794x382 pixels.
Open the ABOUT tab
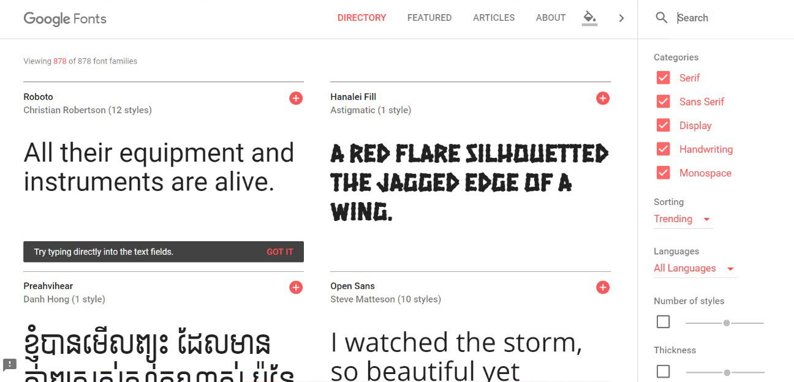click(x=551, y=18)
